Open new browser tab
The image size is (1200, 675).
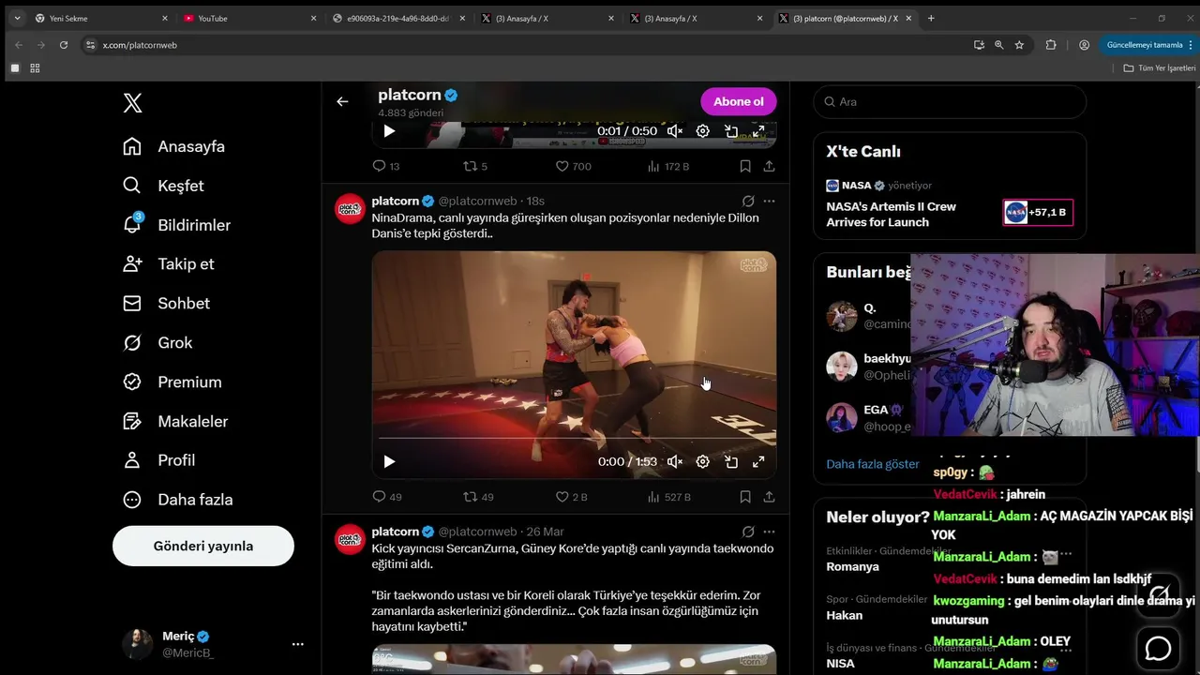click(x=931, y=18)
